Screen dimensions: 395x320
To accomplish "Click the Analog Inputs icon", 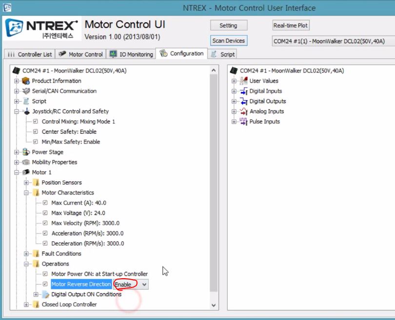I will click(x=244, y=111).
